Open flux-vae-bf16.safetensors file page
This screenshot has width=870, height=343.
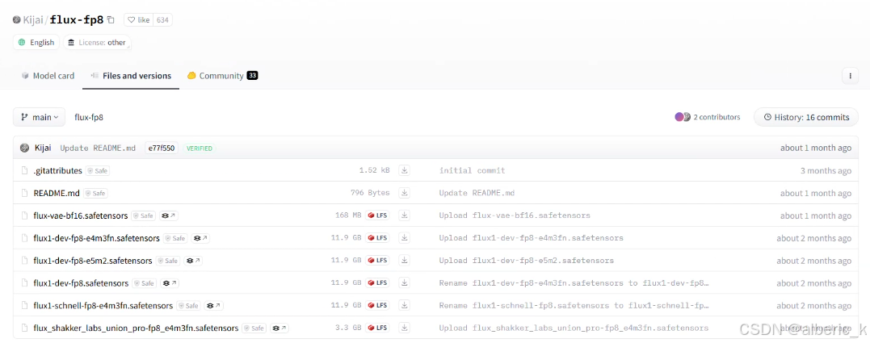pyautogui.click(x=81, y=215)
